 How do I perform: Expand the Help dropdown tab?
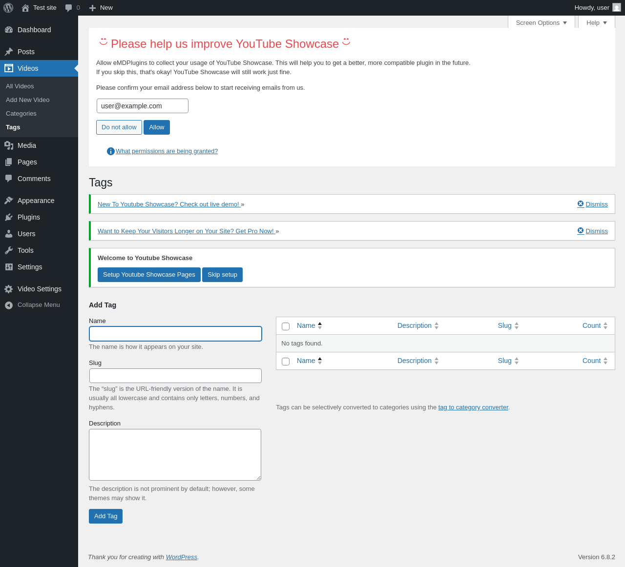coord(597,22)
